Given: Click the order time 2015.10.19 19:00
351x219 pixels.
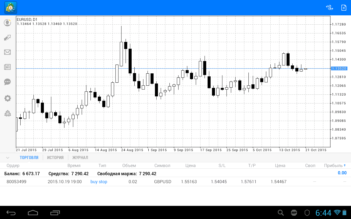Looking at the screenshot, I should pos(65,182).
